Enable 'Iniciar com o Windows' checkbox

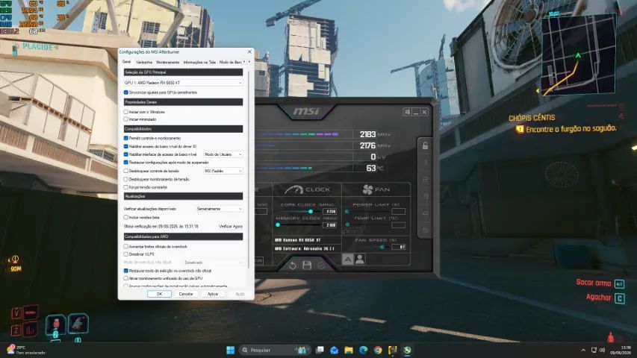pyautogui.click(x=126, y=112)
